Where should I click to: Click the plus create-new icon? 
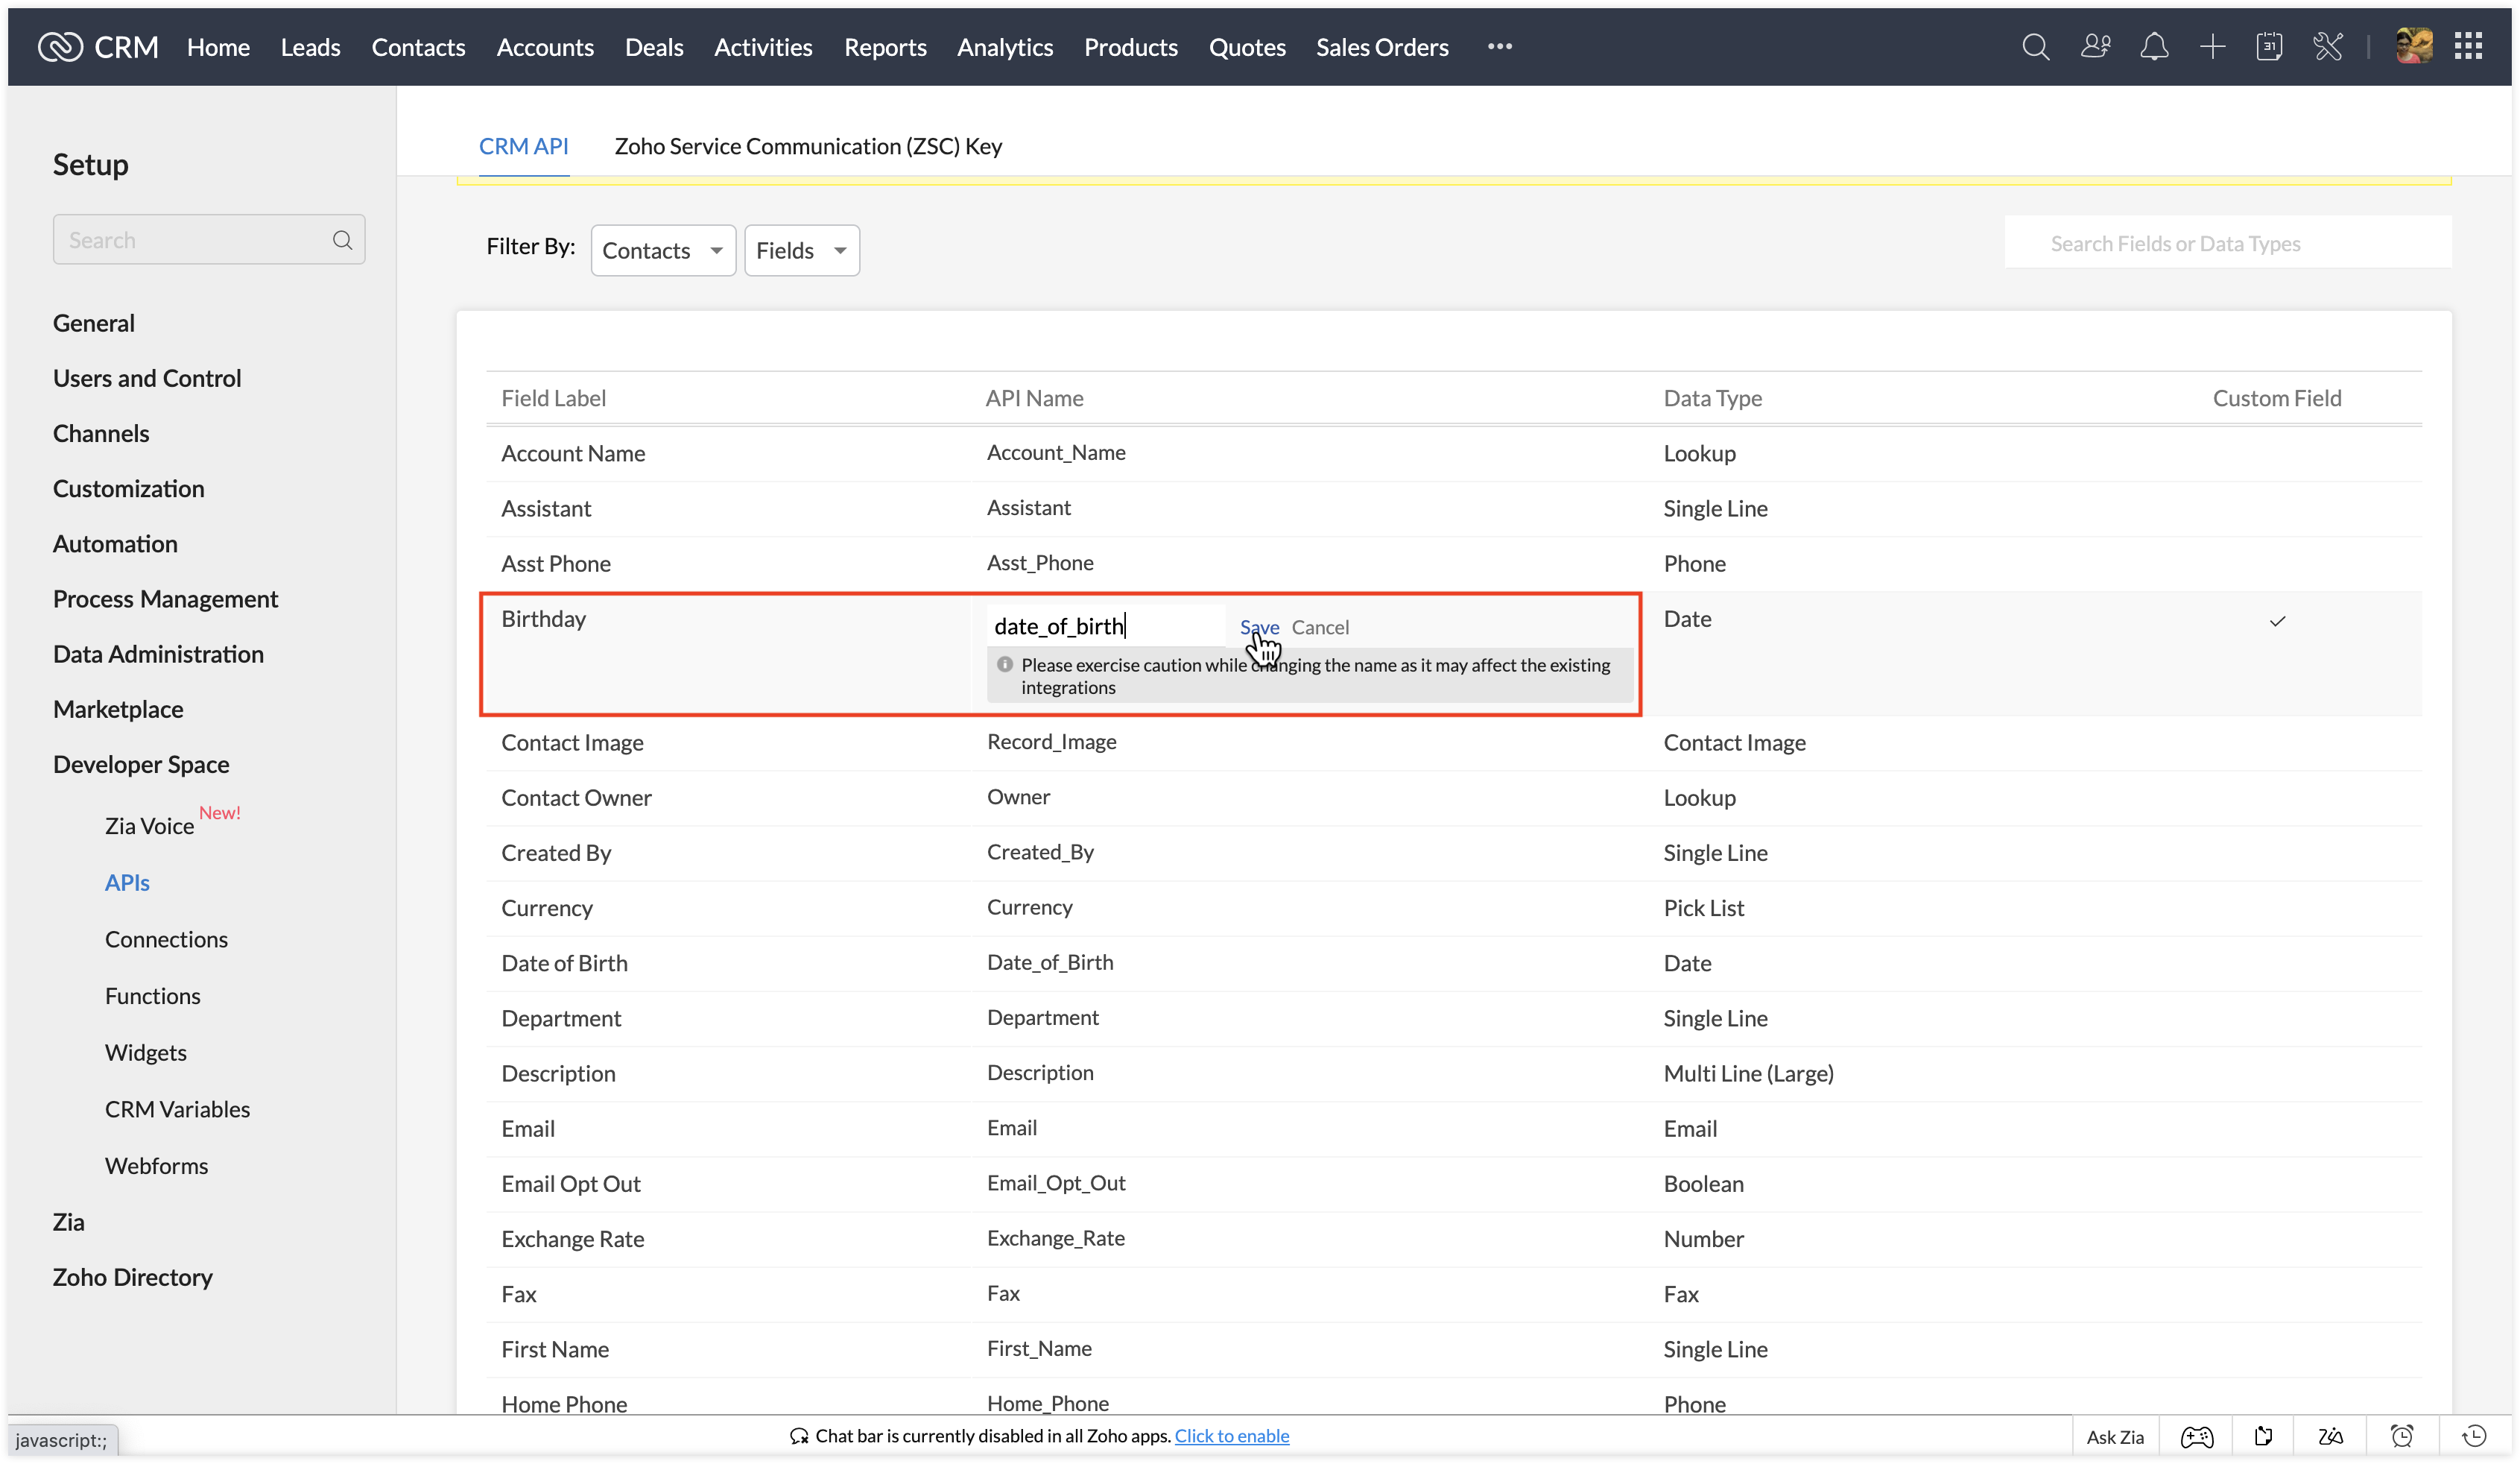[2212, 47]
